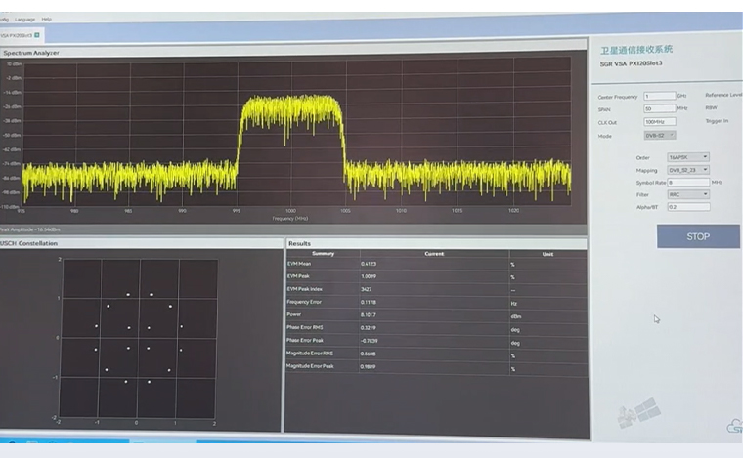The width and height of the screenshot is (743, 458).
Task: Click the Reference Level label
Action: coord(723,95)
